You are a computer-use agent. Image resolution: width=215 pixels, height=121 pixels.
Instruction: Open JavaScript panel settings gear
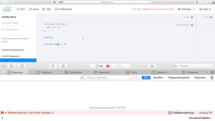tap(192, 25)
